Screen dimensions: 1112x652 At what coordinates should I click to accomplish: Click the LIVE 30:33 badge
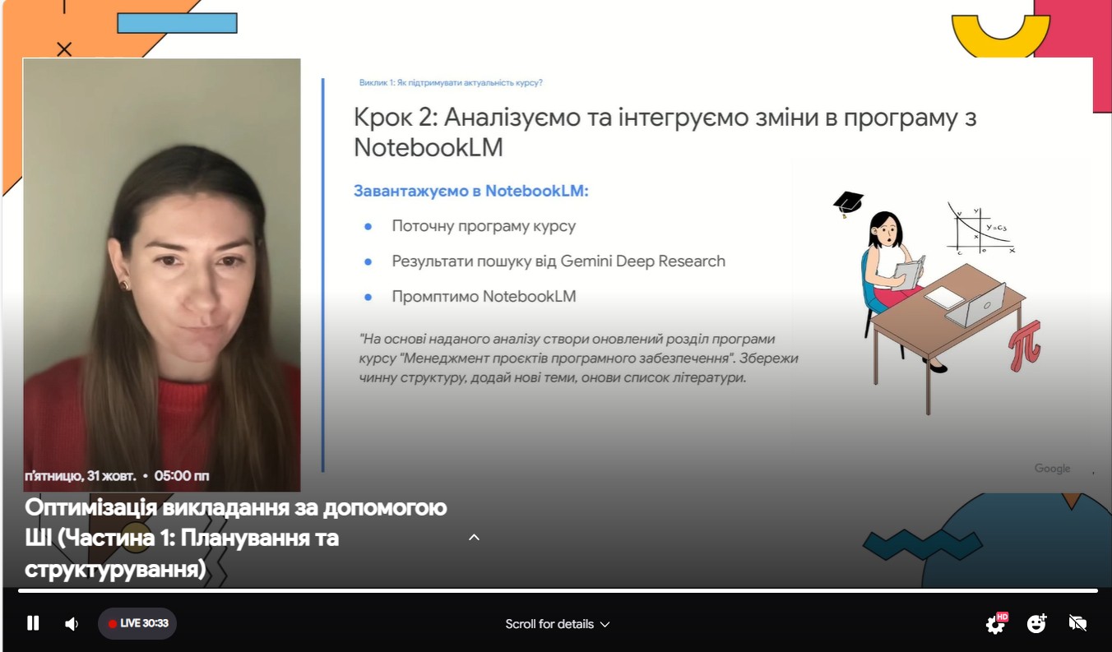[x=137, y=623]
